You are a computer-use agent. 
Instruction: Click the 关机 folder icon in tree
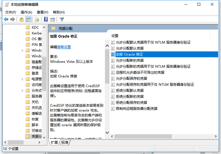coord(28,102)
